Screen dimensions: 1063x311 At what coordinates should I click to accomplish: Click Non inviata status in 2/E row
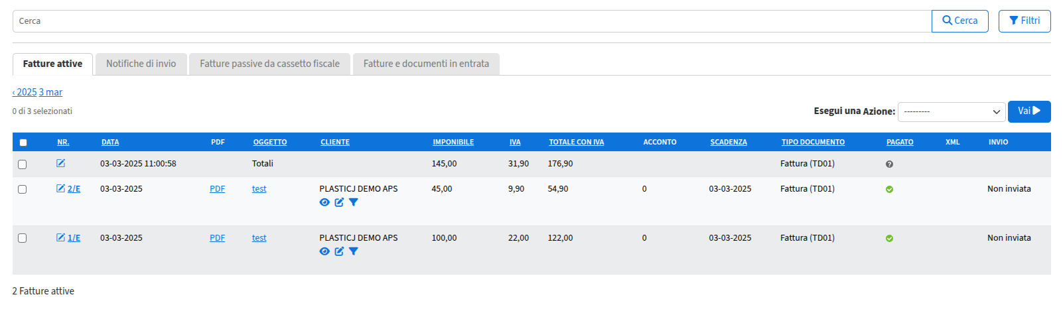pos(1009,188)
